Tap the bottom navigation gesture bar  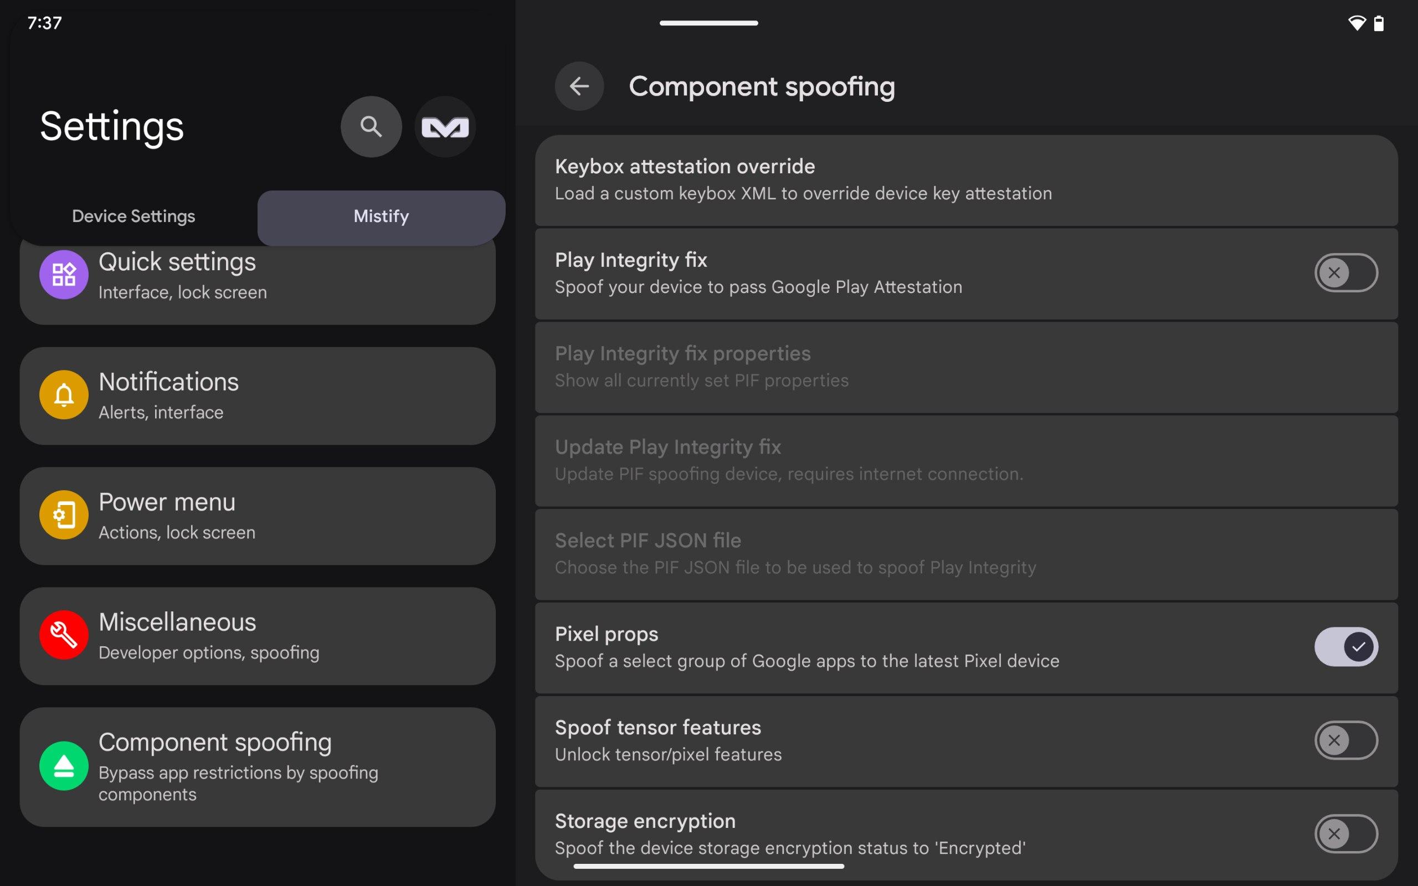pos(708,866)
